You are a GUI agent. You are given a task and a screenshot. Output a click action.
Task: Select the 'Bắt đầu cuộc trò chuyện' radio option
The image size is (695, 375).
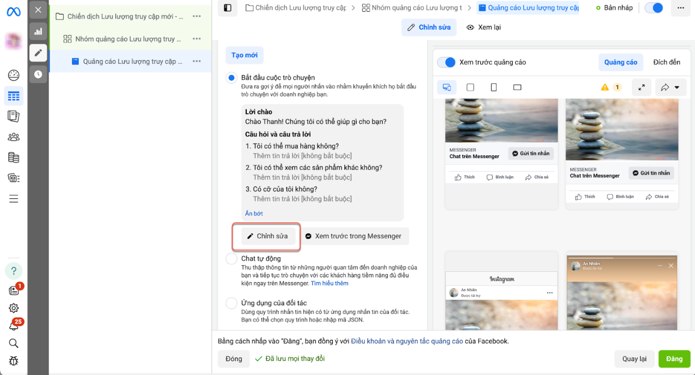231,78
